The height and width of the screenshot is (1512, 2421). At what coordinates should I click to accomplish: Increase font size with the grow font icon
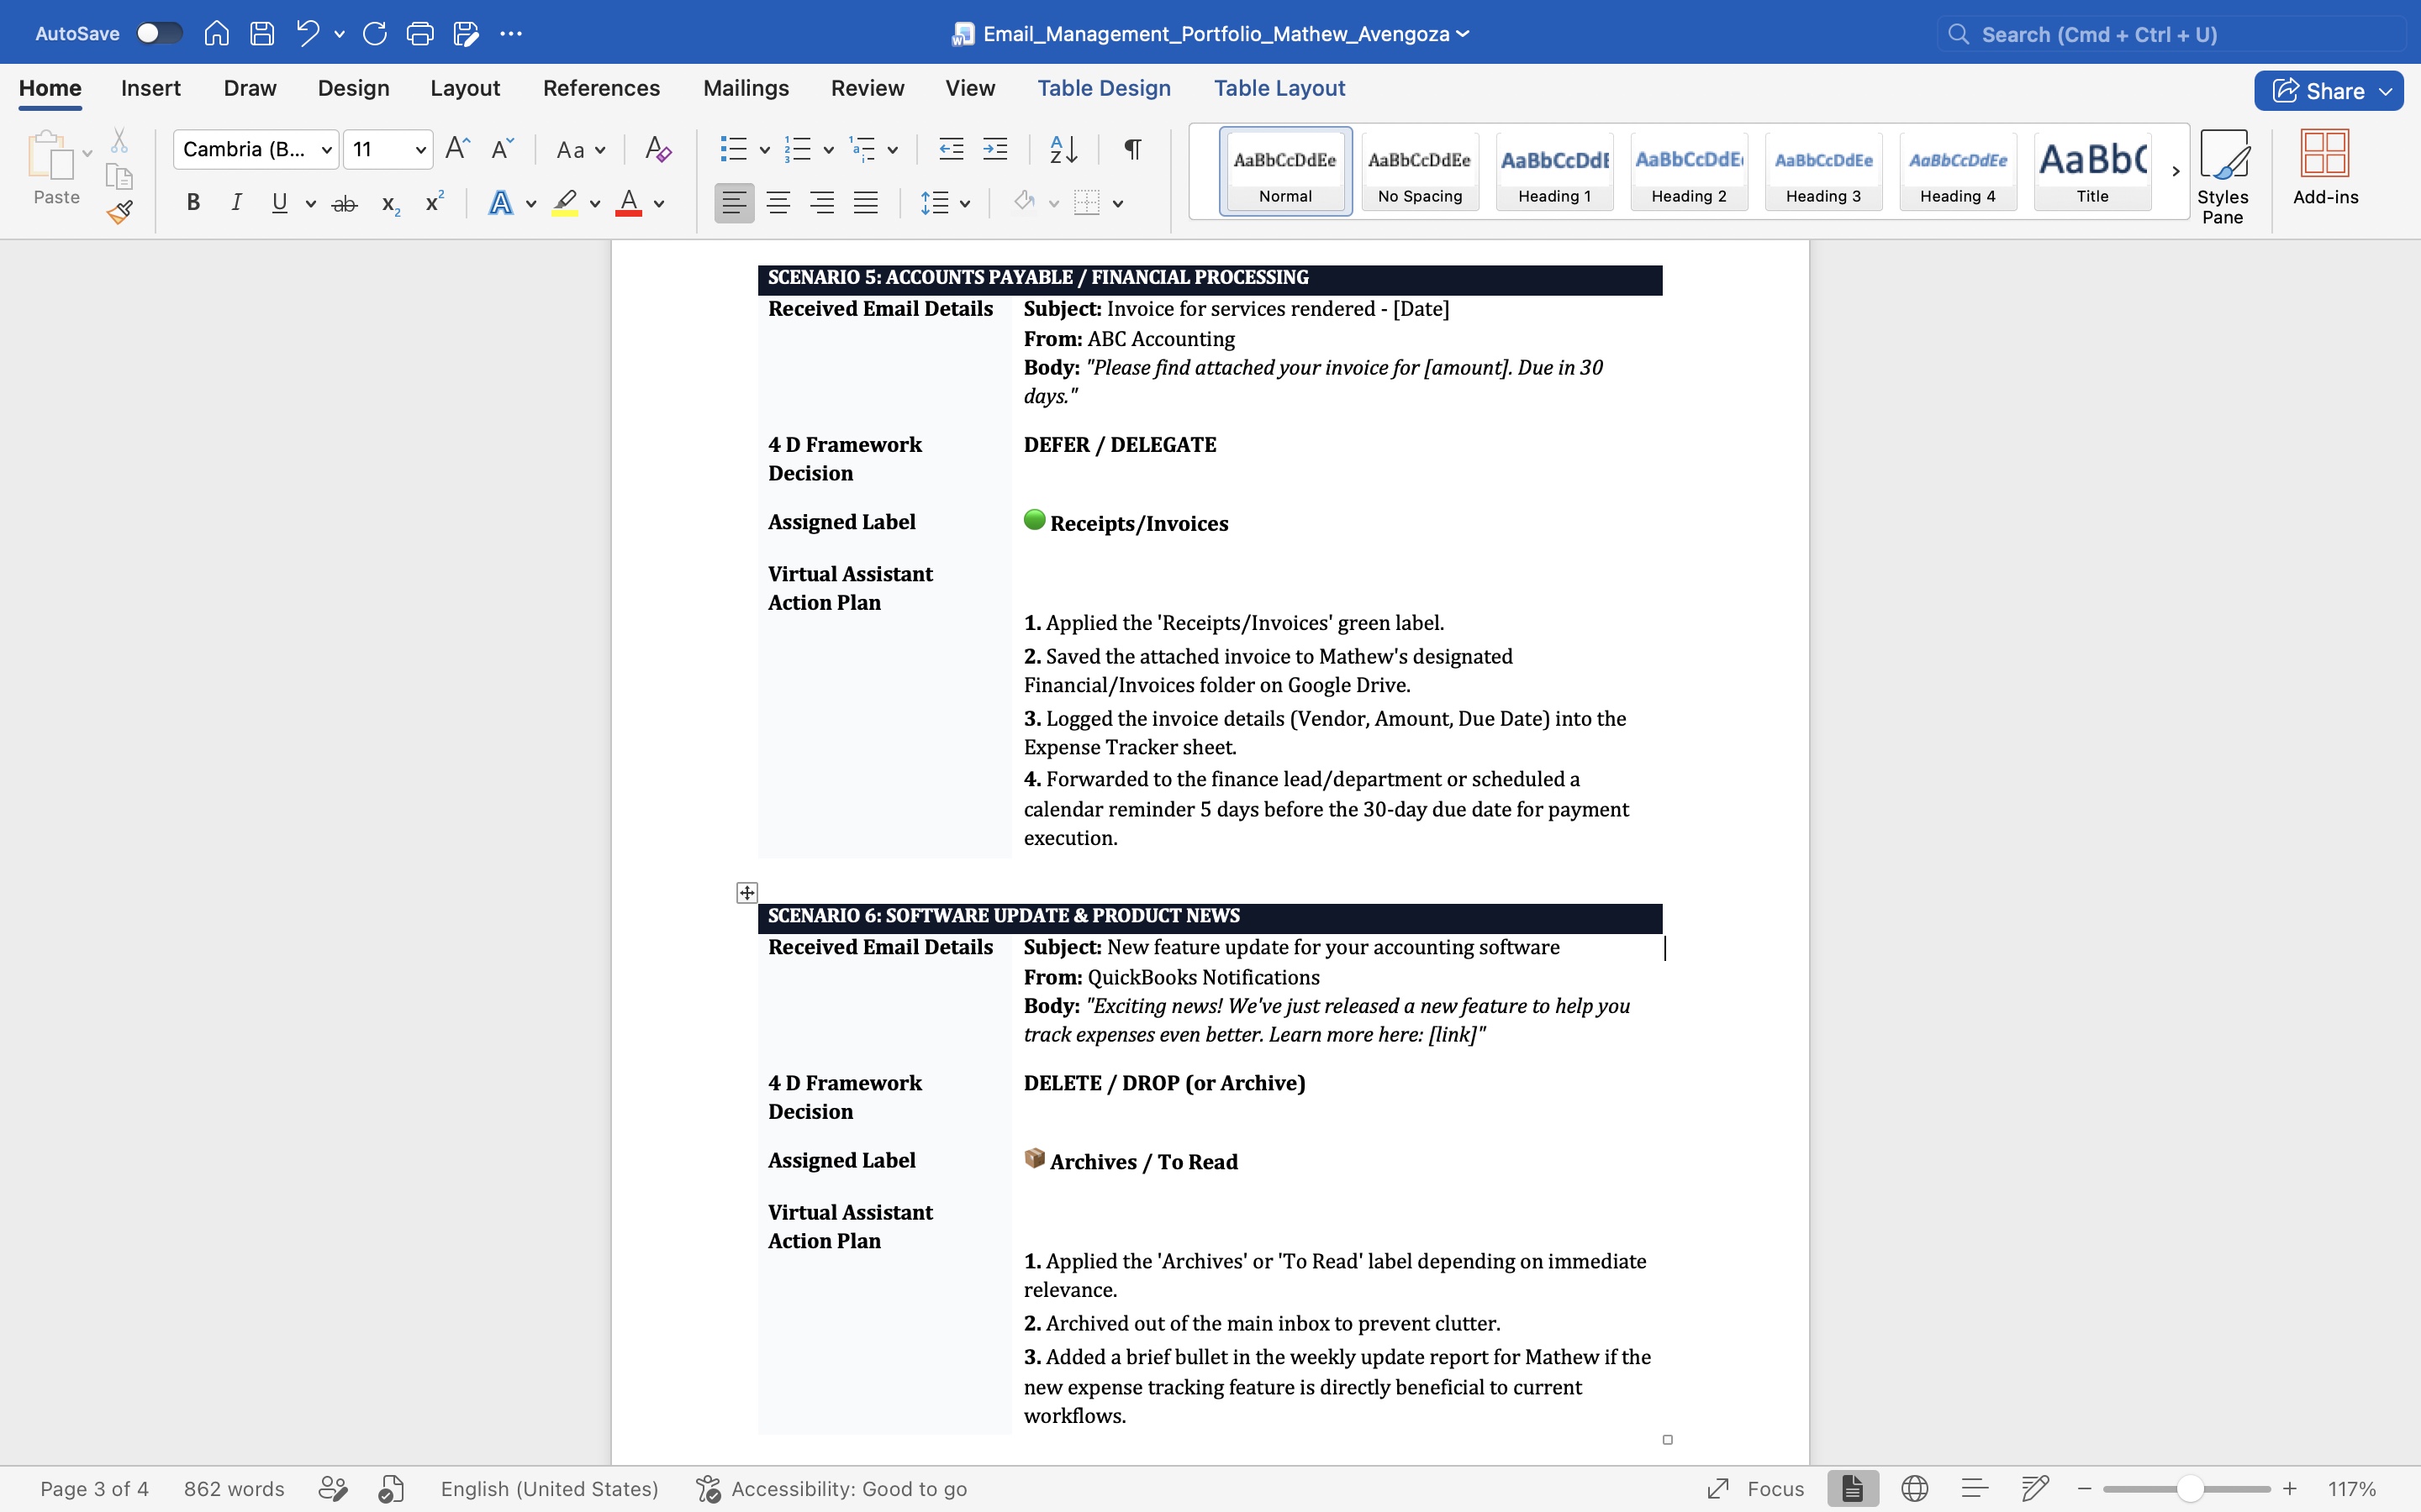457,149
